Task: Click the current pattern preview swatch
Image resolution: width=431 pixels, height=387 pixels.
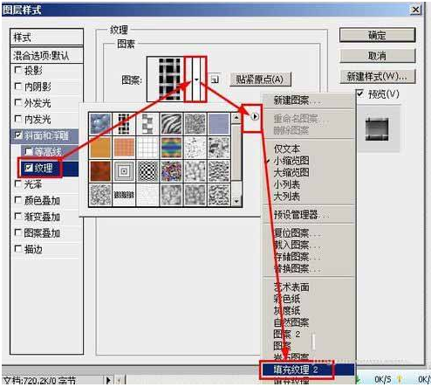Action: tap(169, 79)
